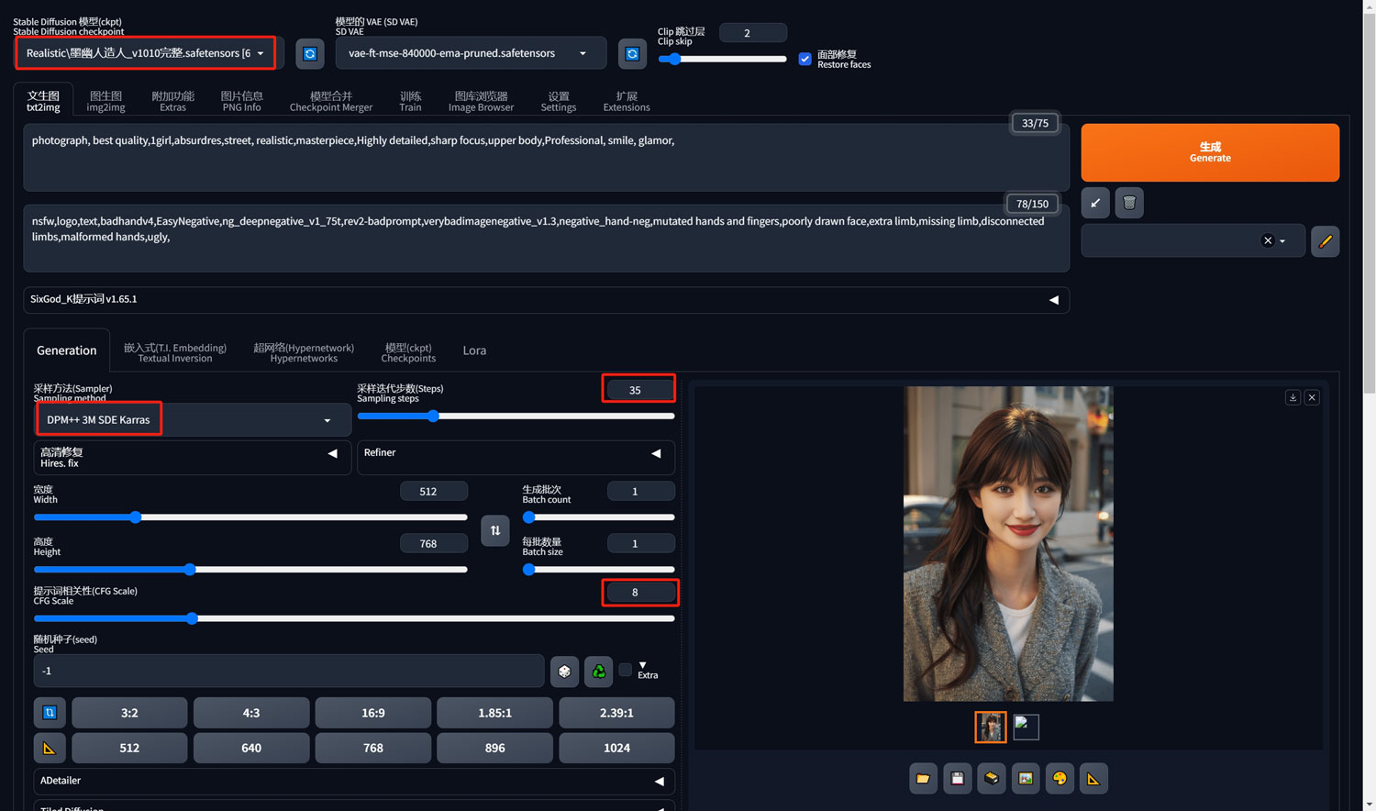
Task: Open the Settings tab
Action: (x=559, y=101)
